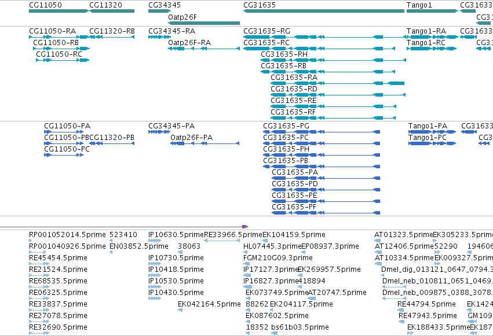The image size is (493, 336).
Task: Click the RE33966.5prime EST
Action: (222, 241)
